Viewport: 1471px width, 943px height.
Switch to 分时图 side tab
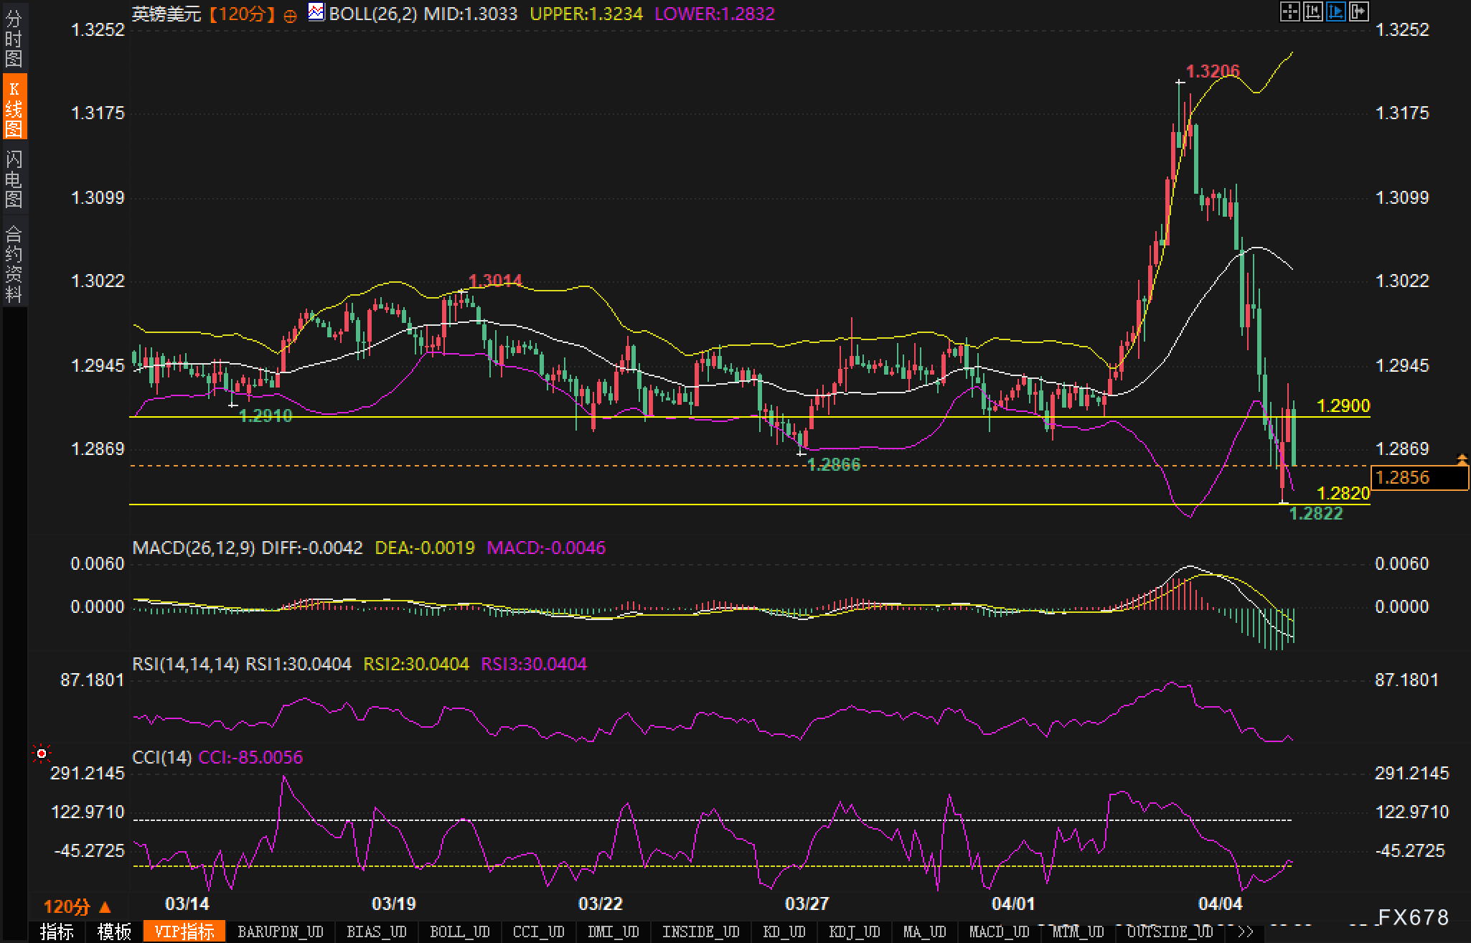point(14,38)
